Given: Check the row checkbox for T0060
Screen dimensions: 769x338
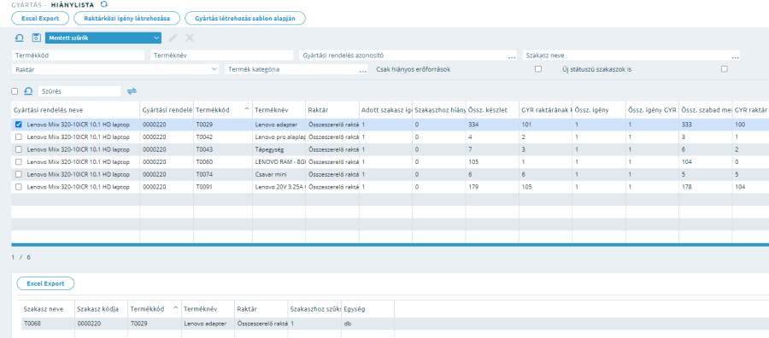Looking at the screenshot, I should [19, 161].
